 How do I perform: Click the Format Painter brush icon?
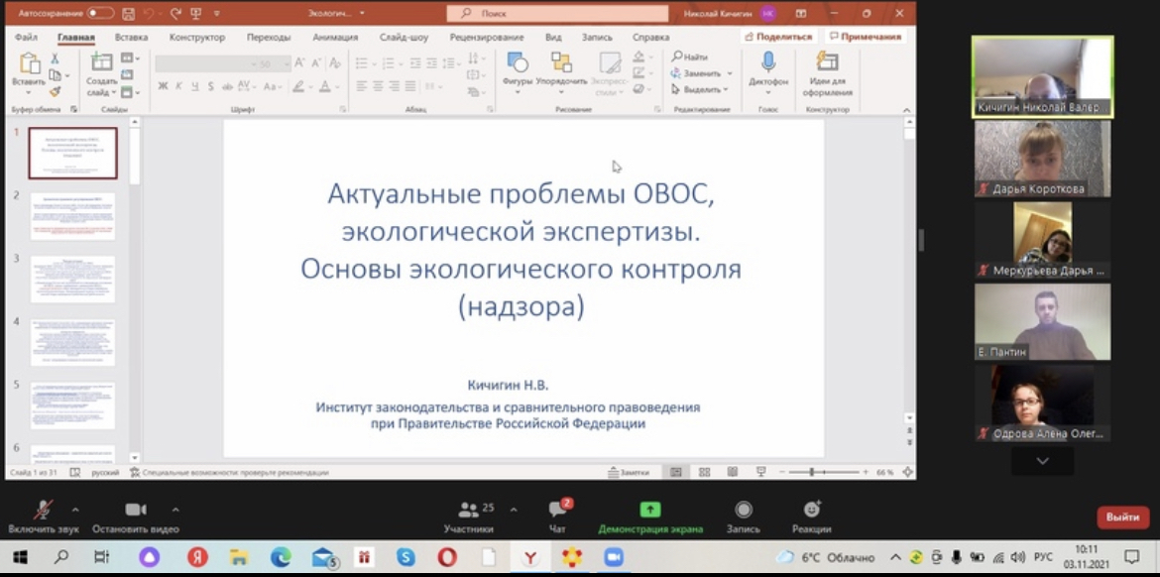tap(55, 92)
